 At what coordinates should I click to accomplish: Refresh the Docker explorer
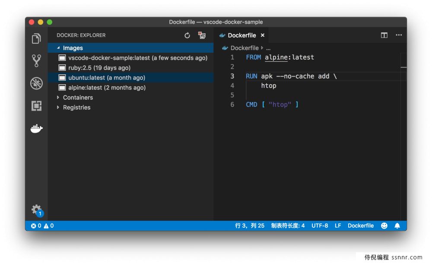pyautogui.click(x=187, y=35)
